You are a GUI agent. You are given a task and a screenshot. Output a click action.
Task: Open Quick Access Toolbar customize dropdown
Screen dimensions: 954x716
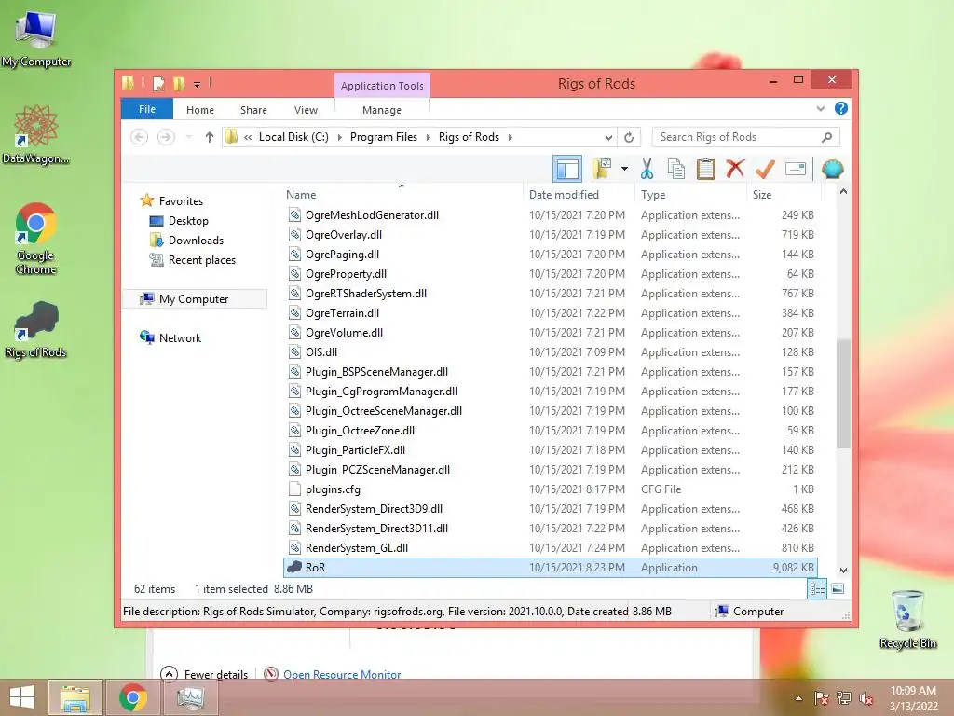tap(198, 84)
